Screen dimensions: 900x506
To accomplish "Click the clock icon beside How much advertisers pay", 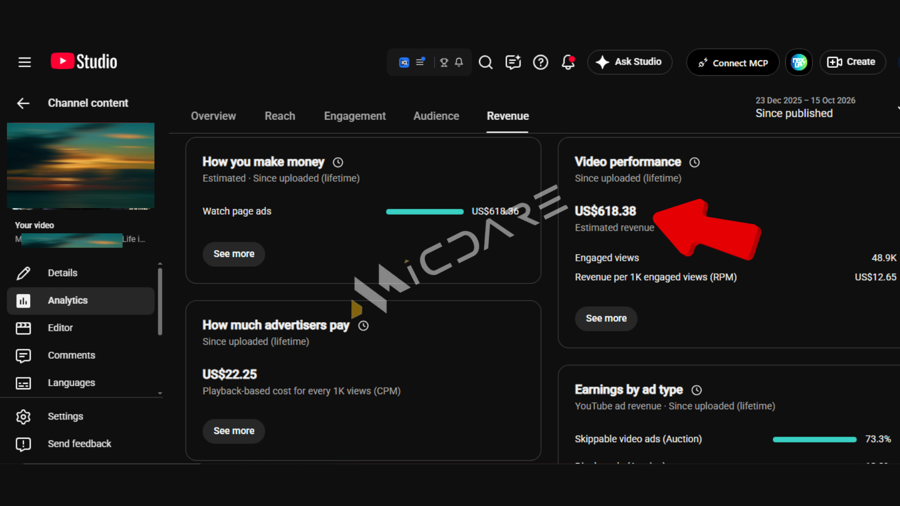I will (363, 326).
